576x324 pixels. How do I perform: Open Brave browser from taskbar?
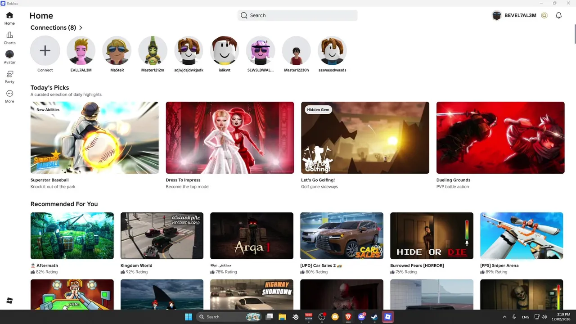pos(348,317)
